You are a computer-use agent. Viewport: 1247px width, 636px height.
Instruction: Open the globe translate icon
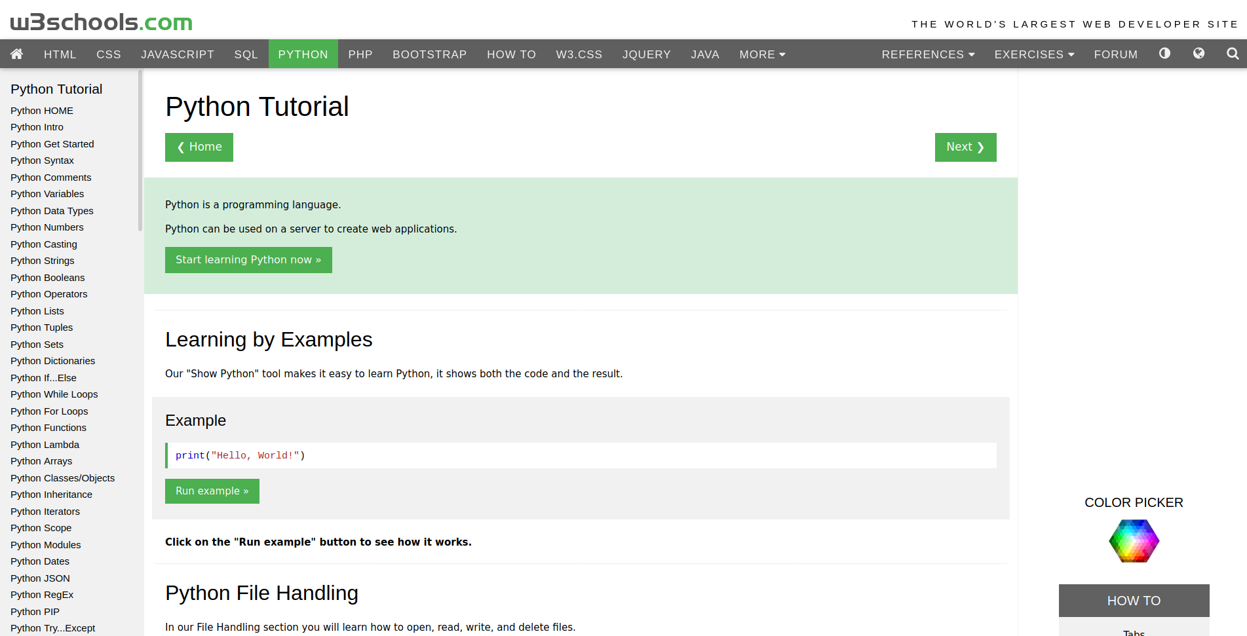pyautogui.click(x=1199, y=53)
